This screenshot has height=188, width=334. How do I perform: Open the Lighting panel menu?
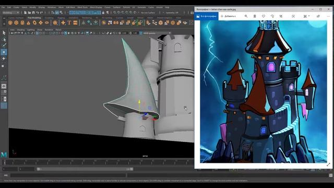coord(31,30)
